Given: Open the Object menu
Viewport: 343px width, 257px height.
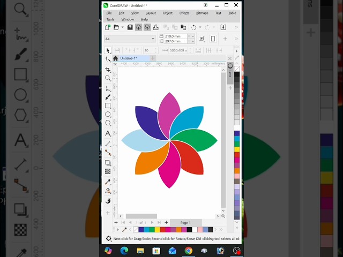Looking at the screenshot, I should [x=168, y=13].
